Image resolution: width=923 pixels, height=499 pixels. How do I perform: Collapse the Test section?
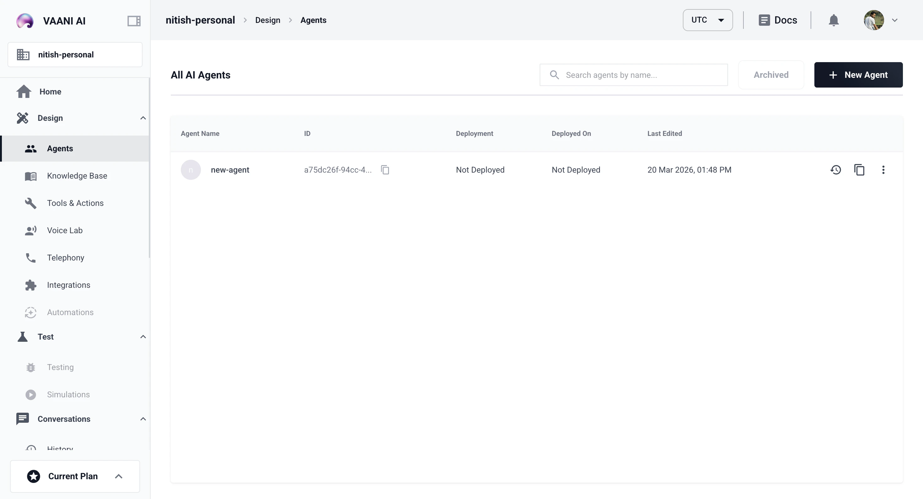click(143, 337)
